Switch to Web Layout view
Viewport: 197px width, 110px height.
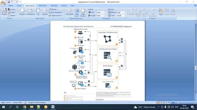(x=164, y=103)
